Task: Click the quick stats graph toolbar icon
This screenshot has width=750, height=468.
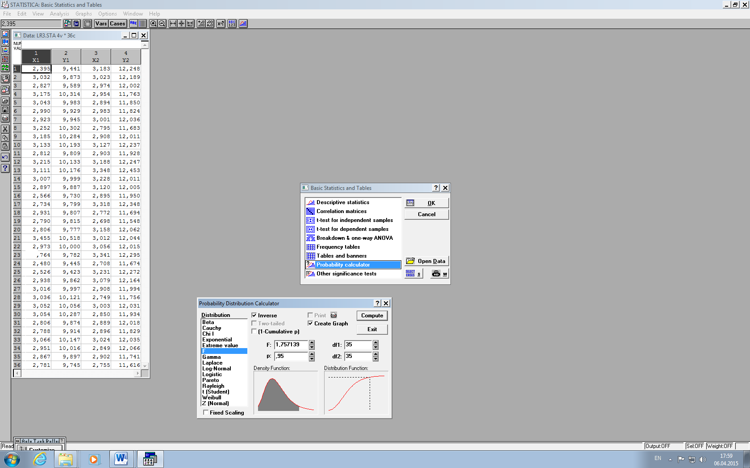Action: pyautogui.click(x=243, y=24)
